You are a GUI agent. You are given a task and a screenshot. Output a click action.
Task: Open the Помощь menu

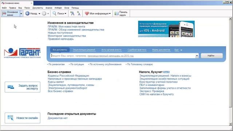[75, 8]
